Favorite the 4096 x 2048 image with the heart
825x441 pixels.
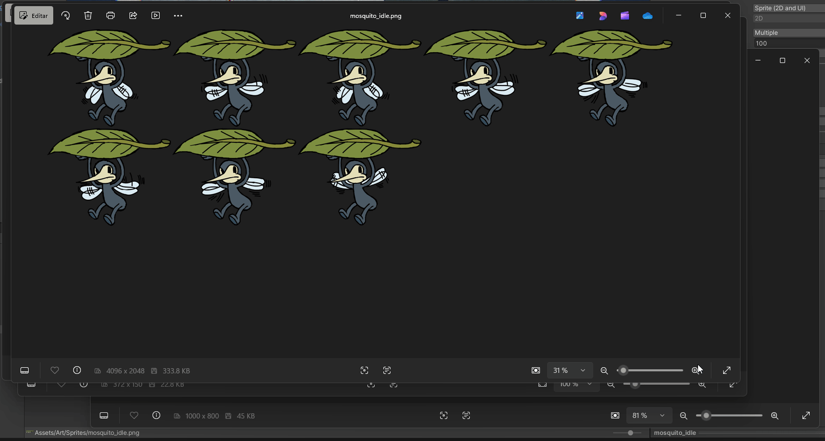(x=55, y=370)
